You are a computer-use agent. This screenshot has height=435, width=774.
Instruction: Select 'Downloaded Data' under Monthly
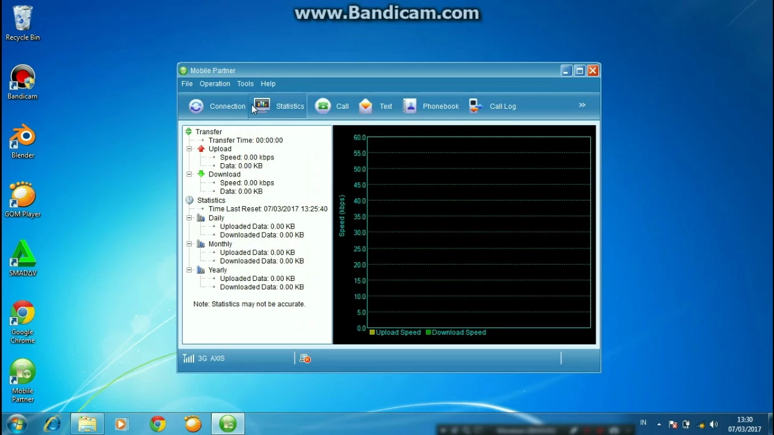262,261
